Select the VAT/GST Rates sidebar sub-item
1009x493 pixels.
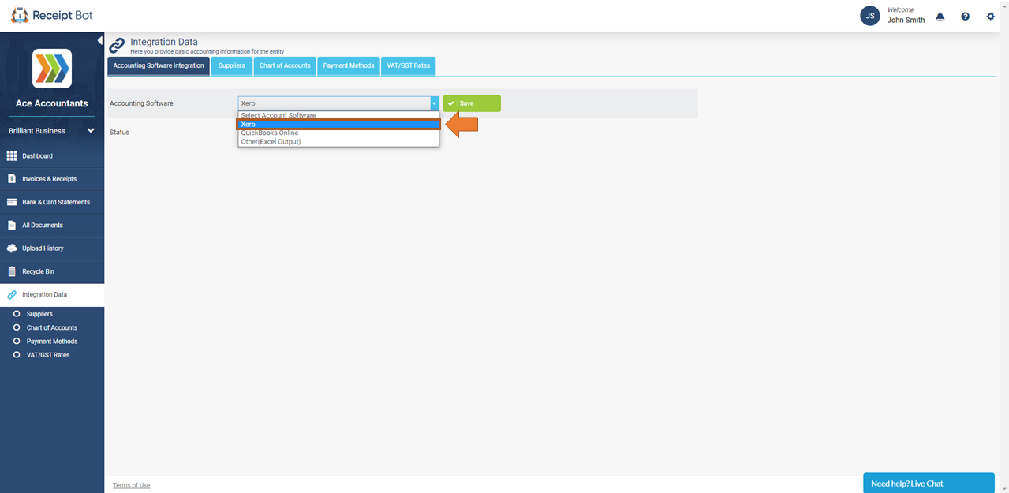47,355
